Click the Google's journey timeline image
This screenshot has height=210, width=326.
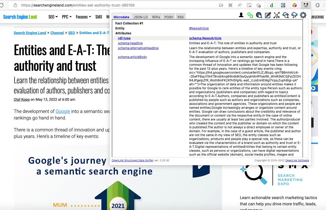point(118,177)
